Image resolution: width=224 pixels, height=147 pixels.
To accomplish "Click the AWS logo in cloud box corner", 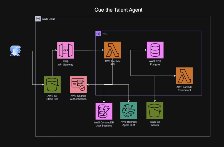I will tap(38, 19).
